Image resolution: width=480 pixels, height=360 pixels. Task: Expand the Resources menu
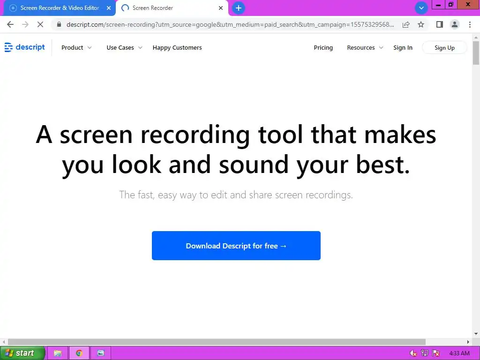tap(365, 47)
